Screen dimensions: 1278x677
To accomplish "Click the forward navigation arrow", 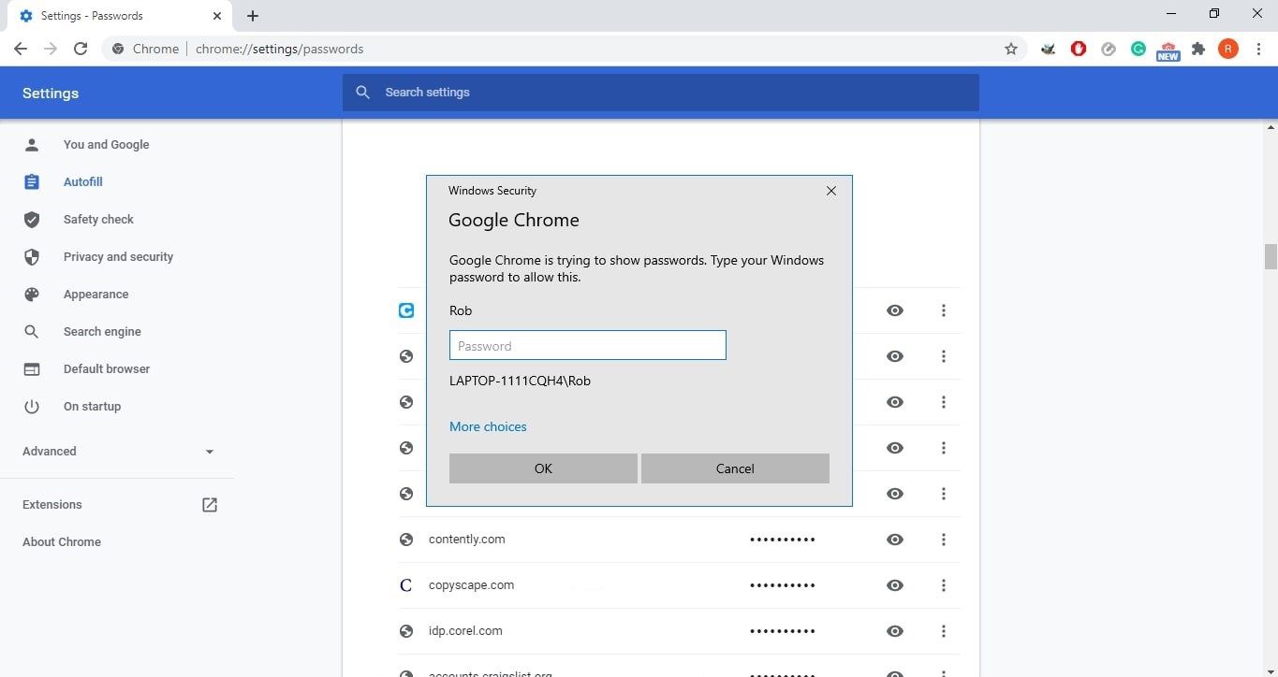I will 51,49.
